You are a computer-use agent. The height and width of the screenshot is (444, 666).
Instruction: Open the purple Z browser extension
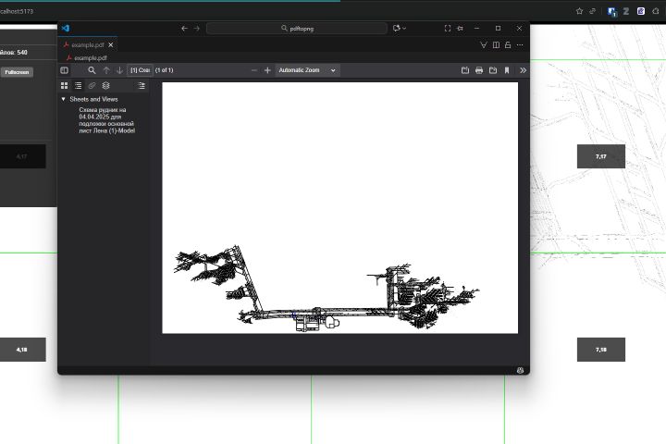coord(641,11)
